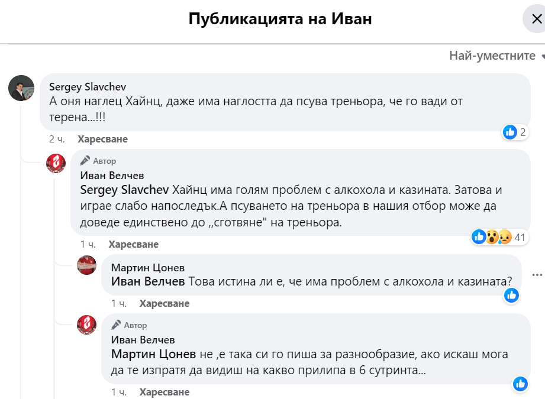545x399 pixels.
Task: Close the Публикацията на Иван dialog
Action: coord(536,20)
